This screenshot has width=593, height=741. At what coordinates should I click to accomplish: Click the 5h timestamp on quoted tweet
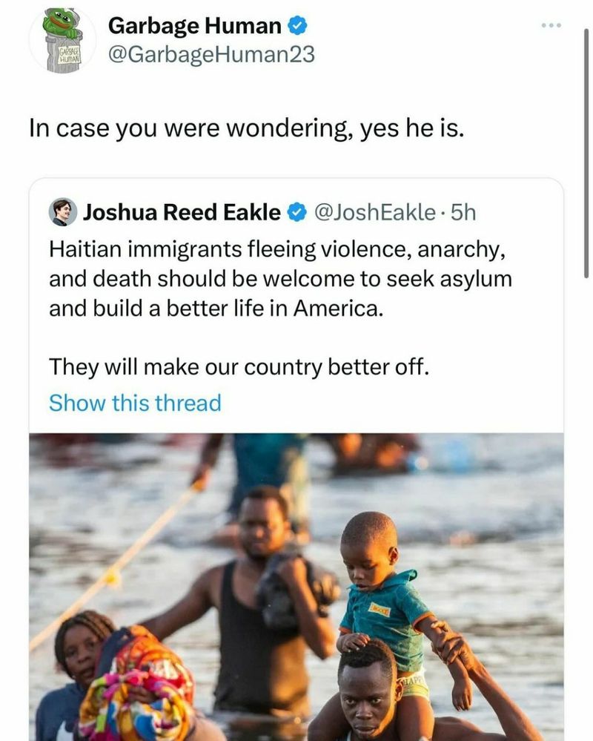(x=463, y=212)
